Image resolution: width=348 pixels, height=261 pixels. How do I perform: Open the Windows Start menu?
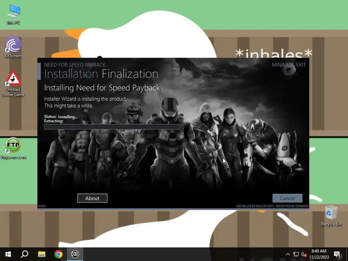(8, 254)
